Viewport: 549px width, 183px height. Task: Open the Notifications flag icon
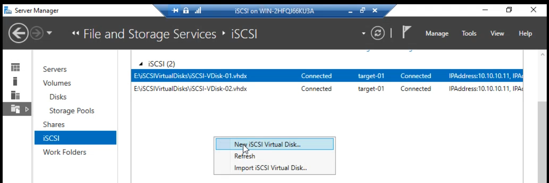406,32
